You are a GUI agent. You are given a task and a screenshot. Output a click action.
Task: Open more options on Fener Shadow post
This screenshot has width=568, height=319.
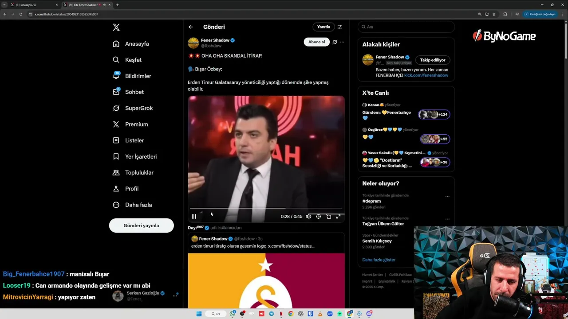342,42
